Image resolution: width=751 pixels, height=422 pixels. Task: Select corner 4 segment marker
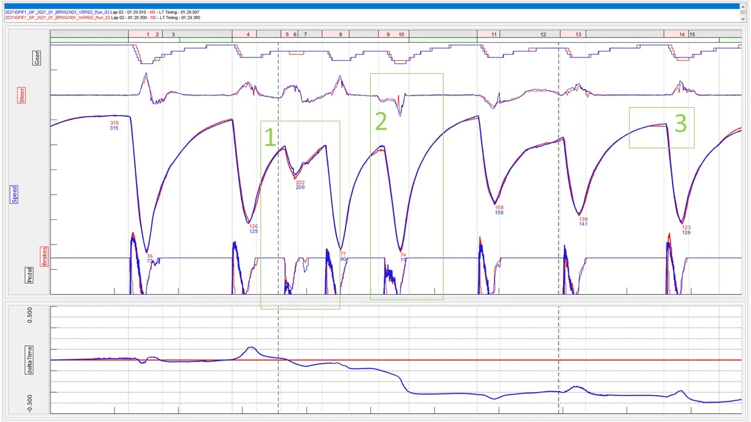tap(248, 35)
